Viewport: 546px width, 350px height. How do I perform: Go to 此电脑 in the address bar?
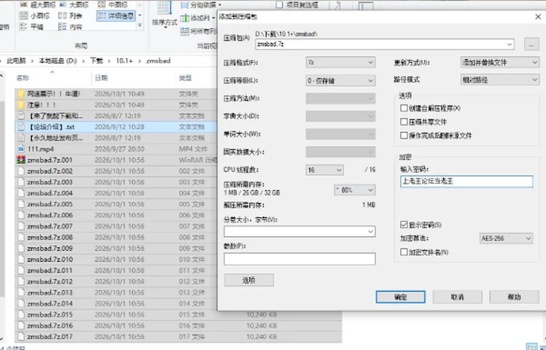pyautogui.click(x=16, y=61)
